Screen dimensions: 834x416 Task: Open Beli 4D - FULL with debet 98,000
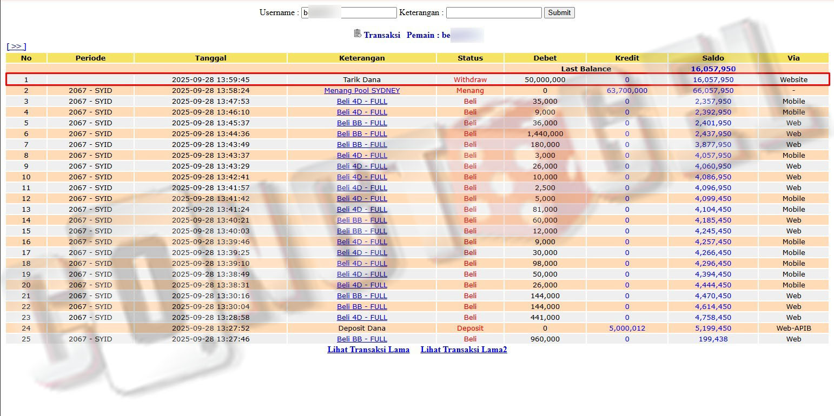click(x=362, y=264)
